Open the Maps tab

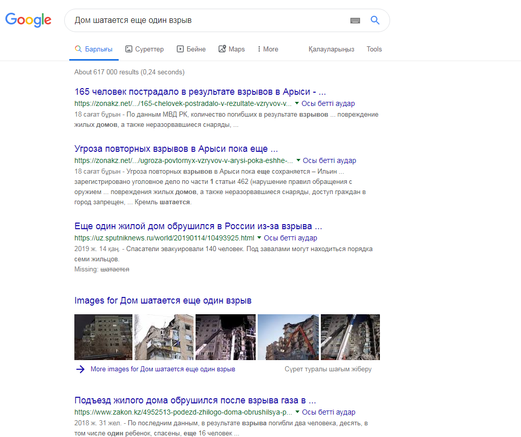point(231,49)
